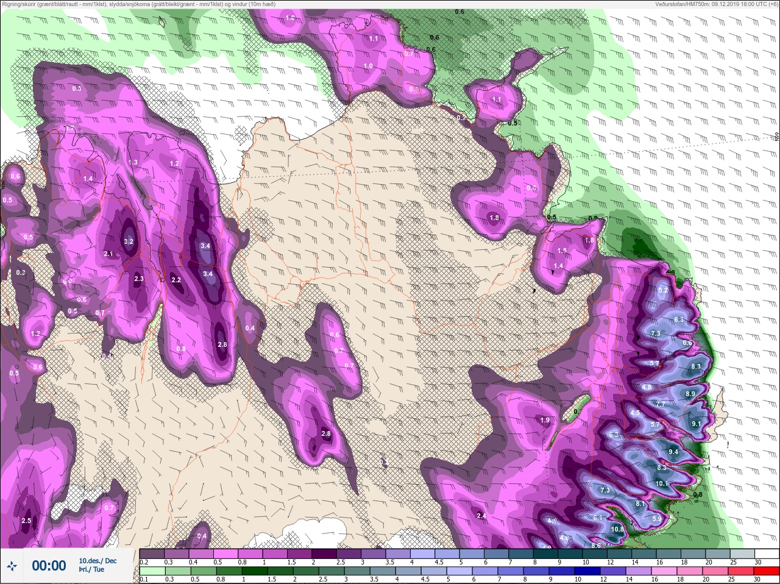Click the 6.6 value label on the map
780x584 pixels.
coord(687,343)
